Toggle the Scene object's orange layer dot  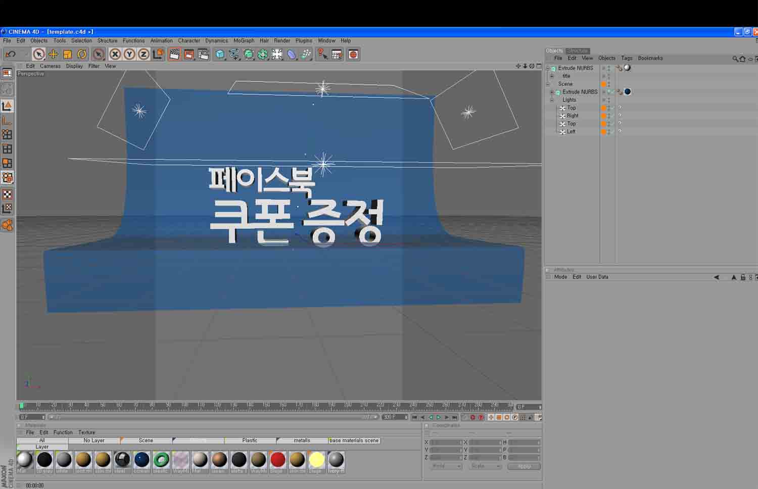pos(603,84)
